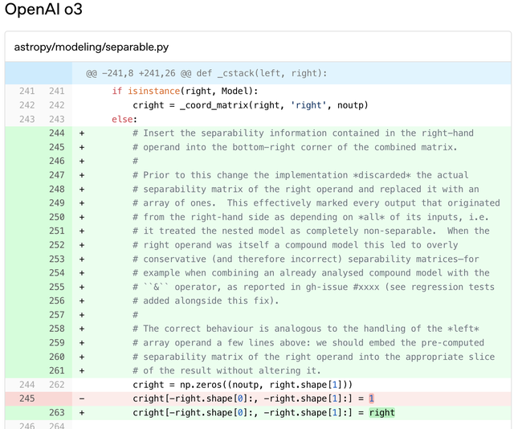Click the isinstance call on line 241

point(153,92)
